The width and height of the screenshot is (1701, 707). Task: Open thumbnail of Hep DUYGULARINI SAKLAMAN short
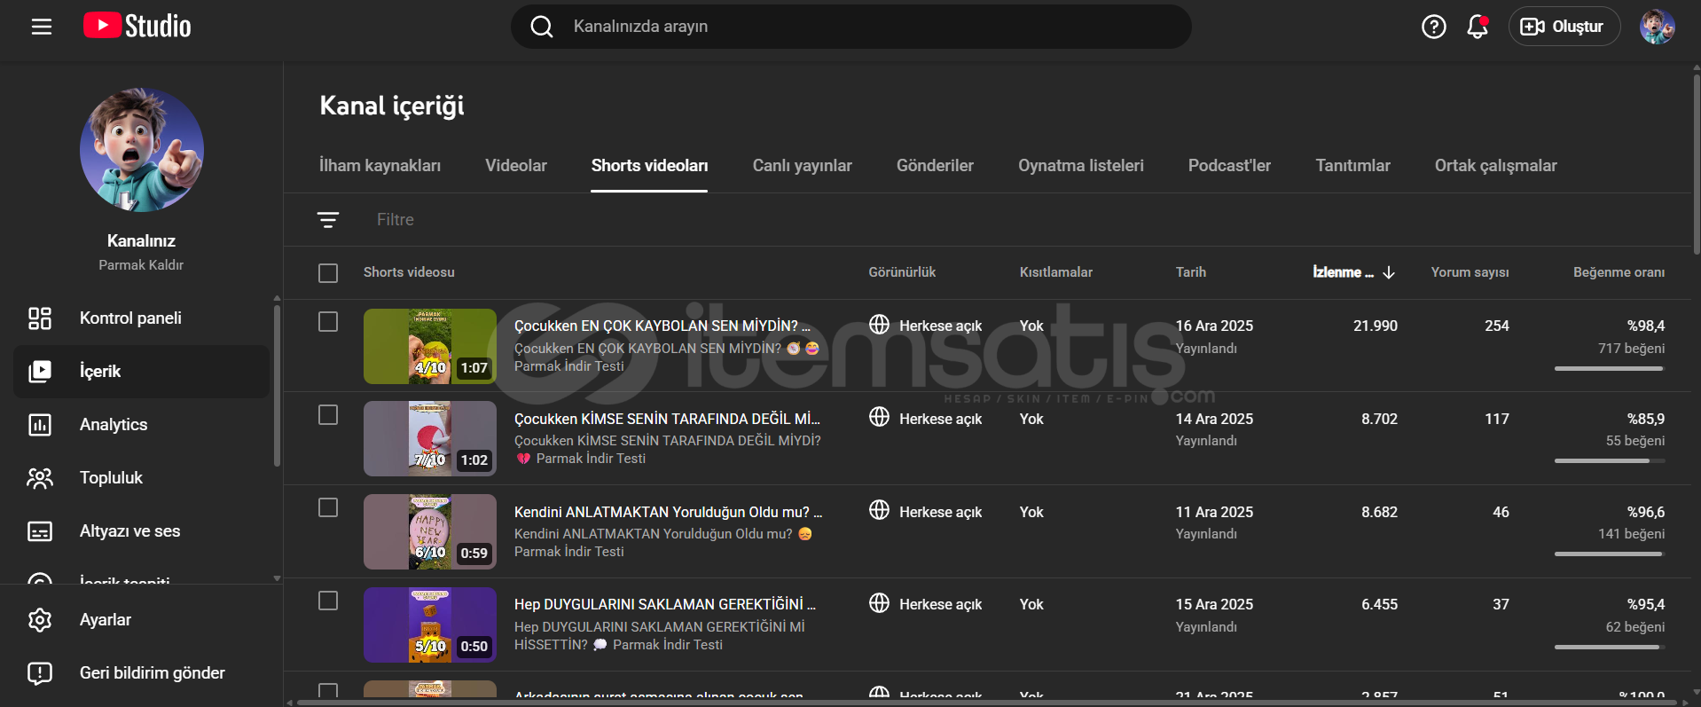click(x=429, y=625)
